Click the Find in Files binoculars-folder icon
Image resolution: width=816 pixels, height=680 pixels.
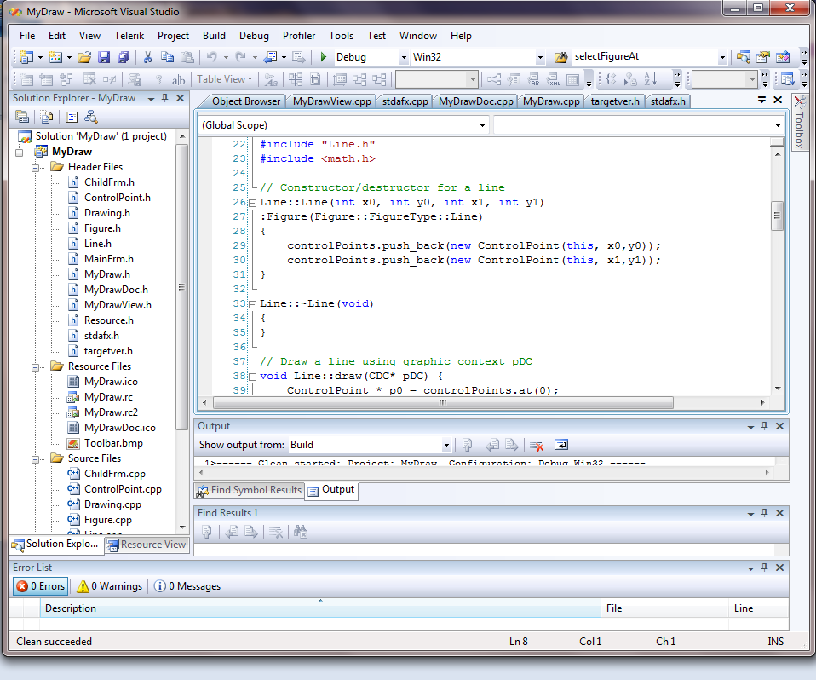(561, 57)
